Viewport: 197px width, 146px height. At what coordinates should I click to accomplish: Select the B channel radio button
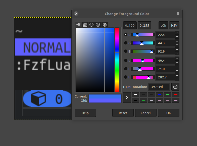tap(126, 51)
